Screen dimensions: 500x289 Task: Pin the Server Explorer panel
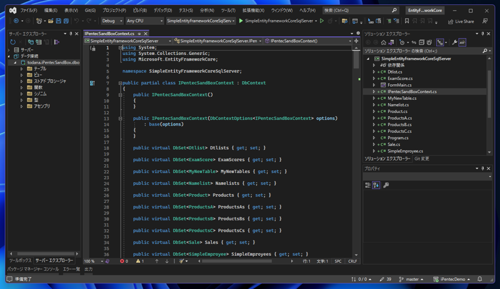pyautogui.click(x=71, y=34)
